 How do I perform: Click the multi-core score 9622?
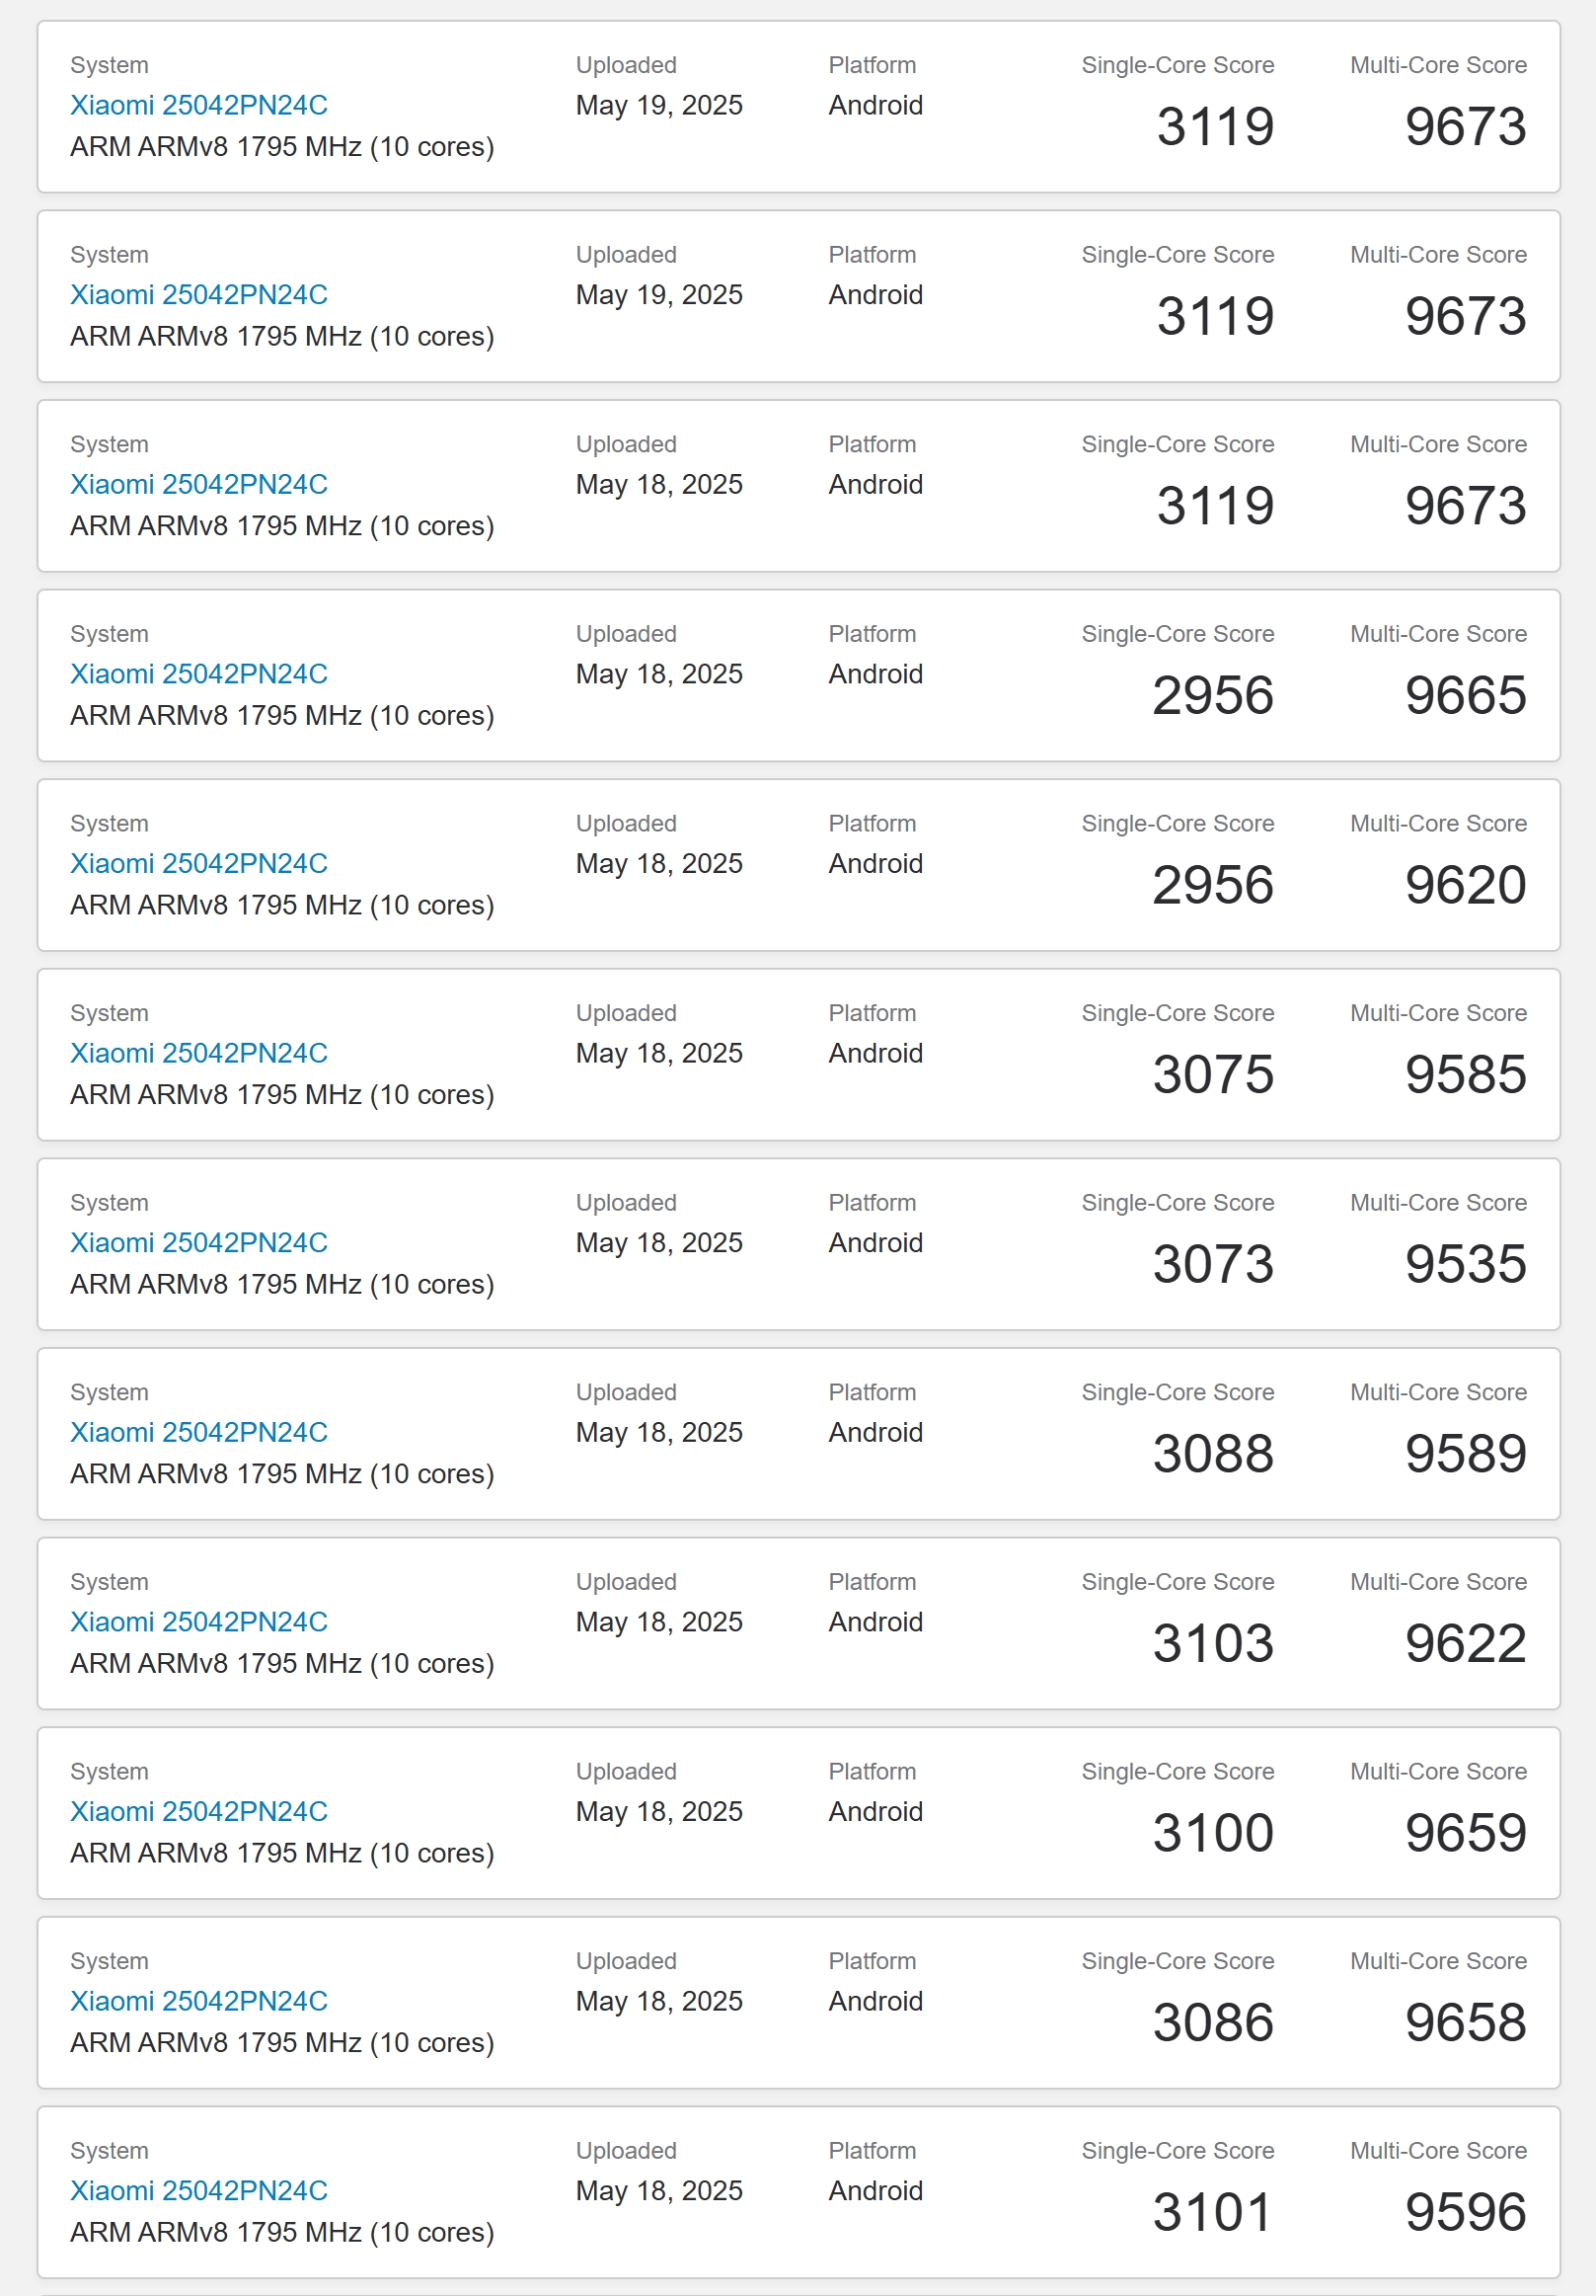click(1465, 1644)
